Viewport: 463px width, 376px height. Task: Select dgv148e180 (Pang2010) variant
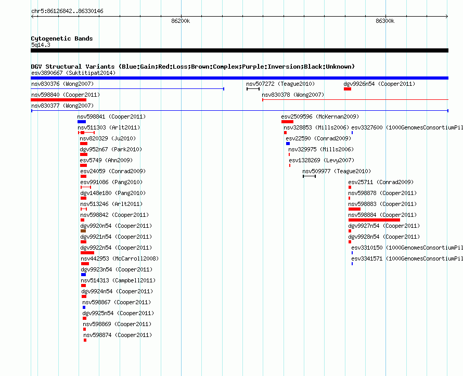[113, 193]
